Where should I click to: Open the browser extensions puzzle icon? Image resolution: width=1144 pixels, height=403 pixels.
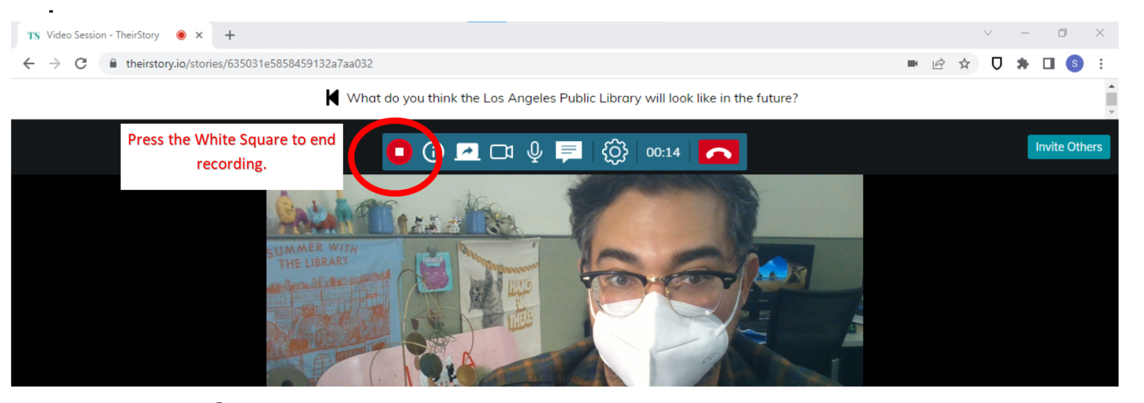[x=1022, y=63]
